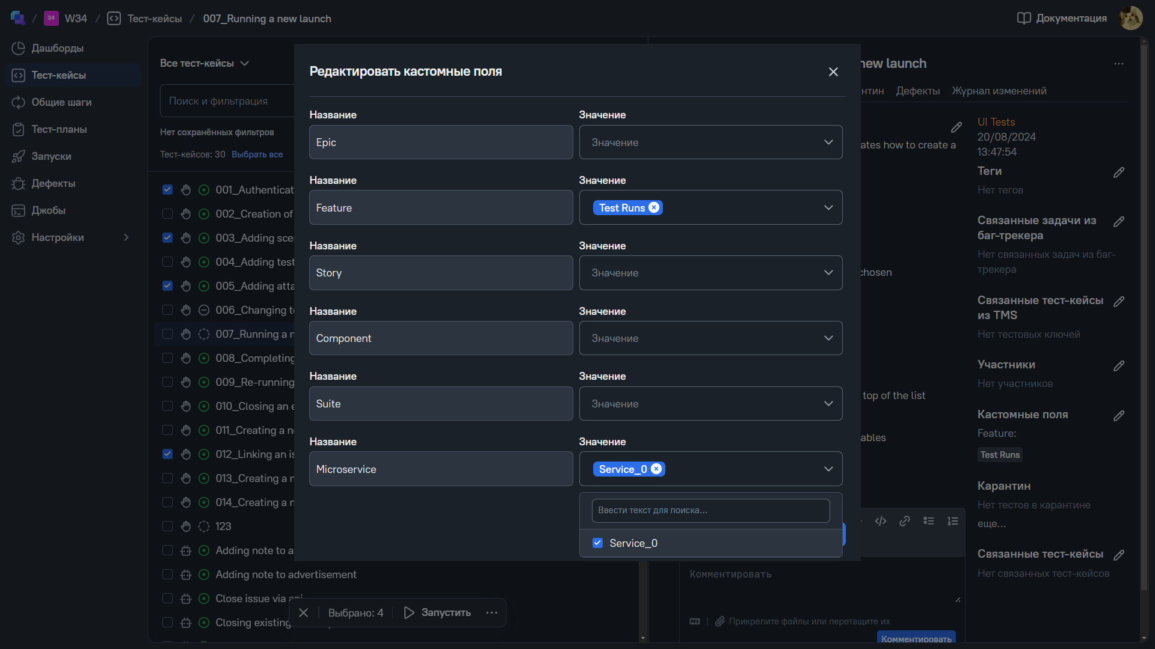Edit Участники with the pencil icon
The height and width of the screenshot is (649, 1155).
(x=1119, y=366)
